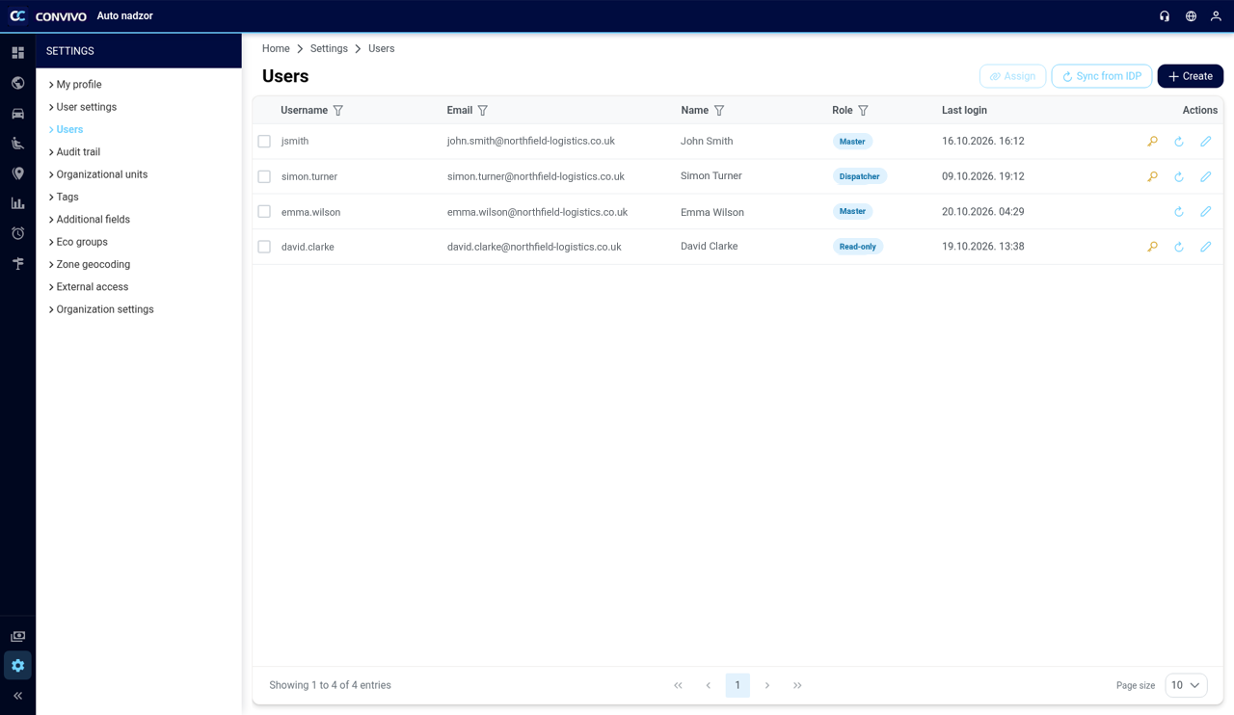This screenshot has width=1234, height=715.
Task: Open the driver seat icon in left rail
Action: [x=17, y=144]
